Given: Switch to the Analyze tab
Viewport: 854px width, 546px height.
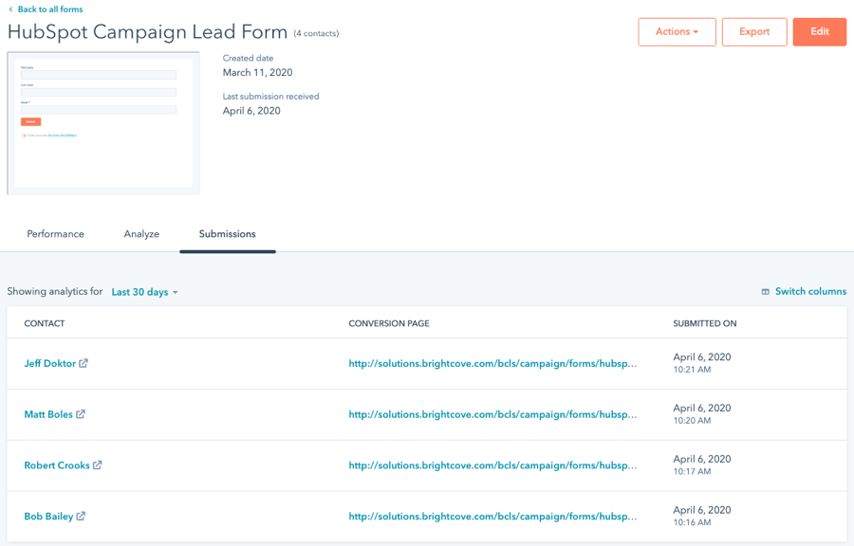Looking at the screenshot, I should click(141, 234).
